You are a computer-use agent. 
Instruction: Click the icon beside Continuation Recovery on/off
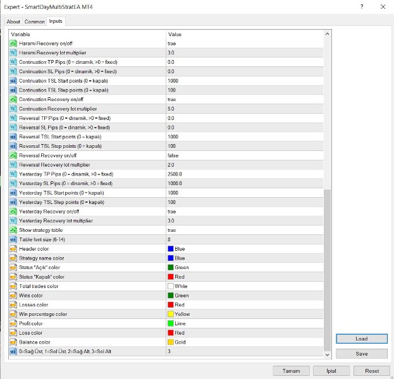(13, 99)
